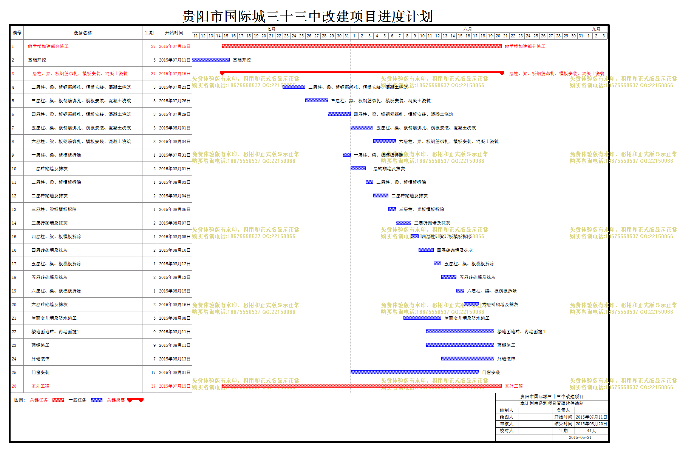Select the blue bar for 屋面女儿墙及防水施工
Viewport: 677px width, 451px height.
(x=422, y=318)
